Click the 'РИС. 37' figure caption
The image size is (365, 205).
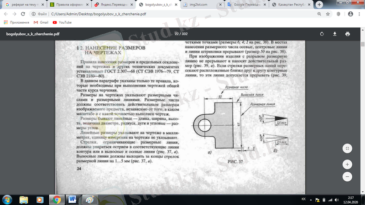[235, 162]
